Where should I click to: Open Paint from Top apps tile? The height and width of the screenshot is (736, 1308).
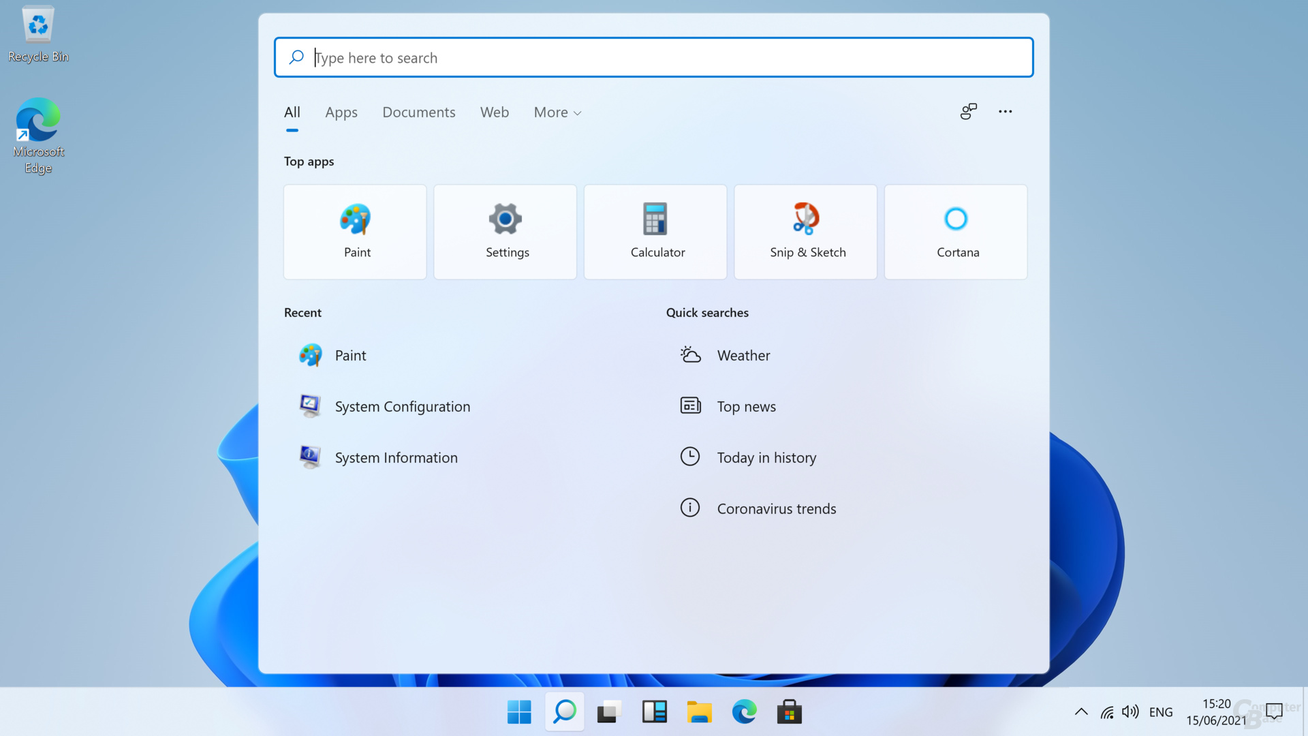pyautogui.click(x=355, y=232)
